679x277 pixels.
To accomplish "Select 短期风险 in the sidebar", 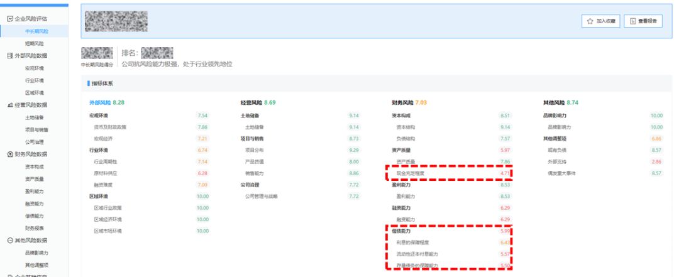I will coord(34,43).
